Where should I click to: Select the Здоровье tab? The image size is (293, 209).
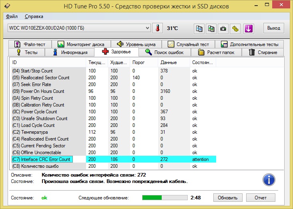click(116, 52)
